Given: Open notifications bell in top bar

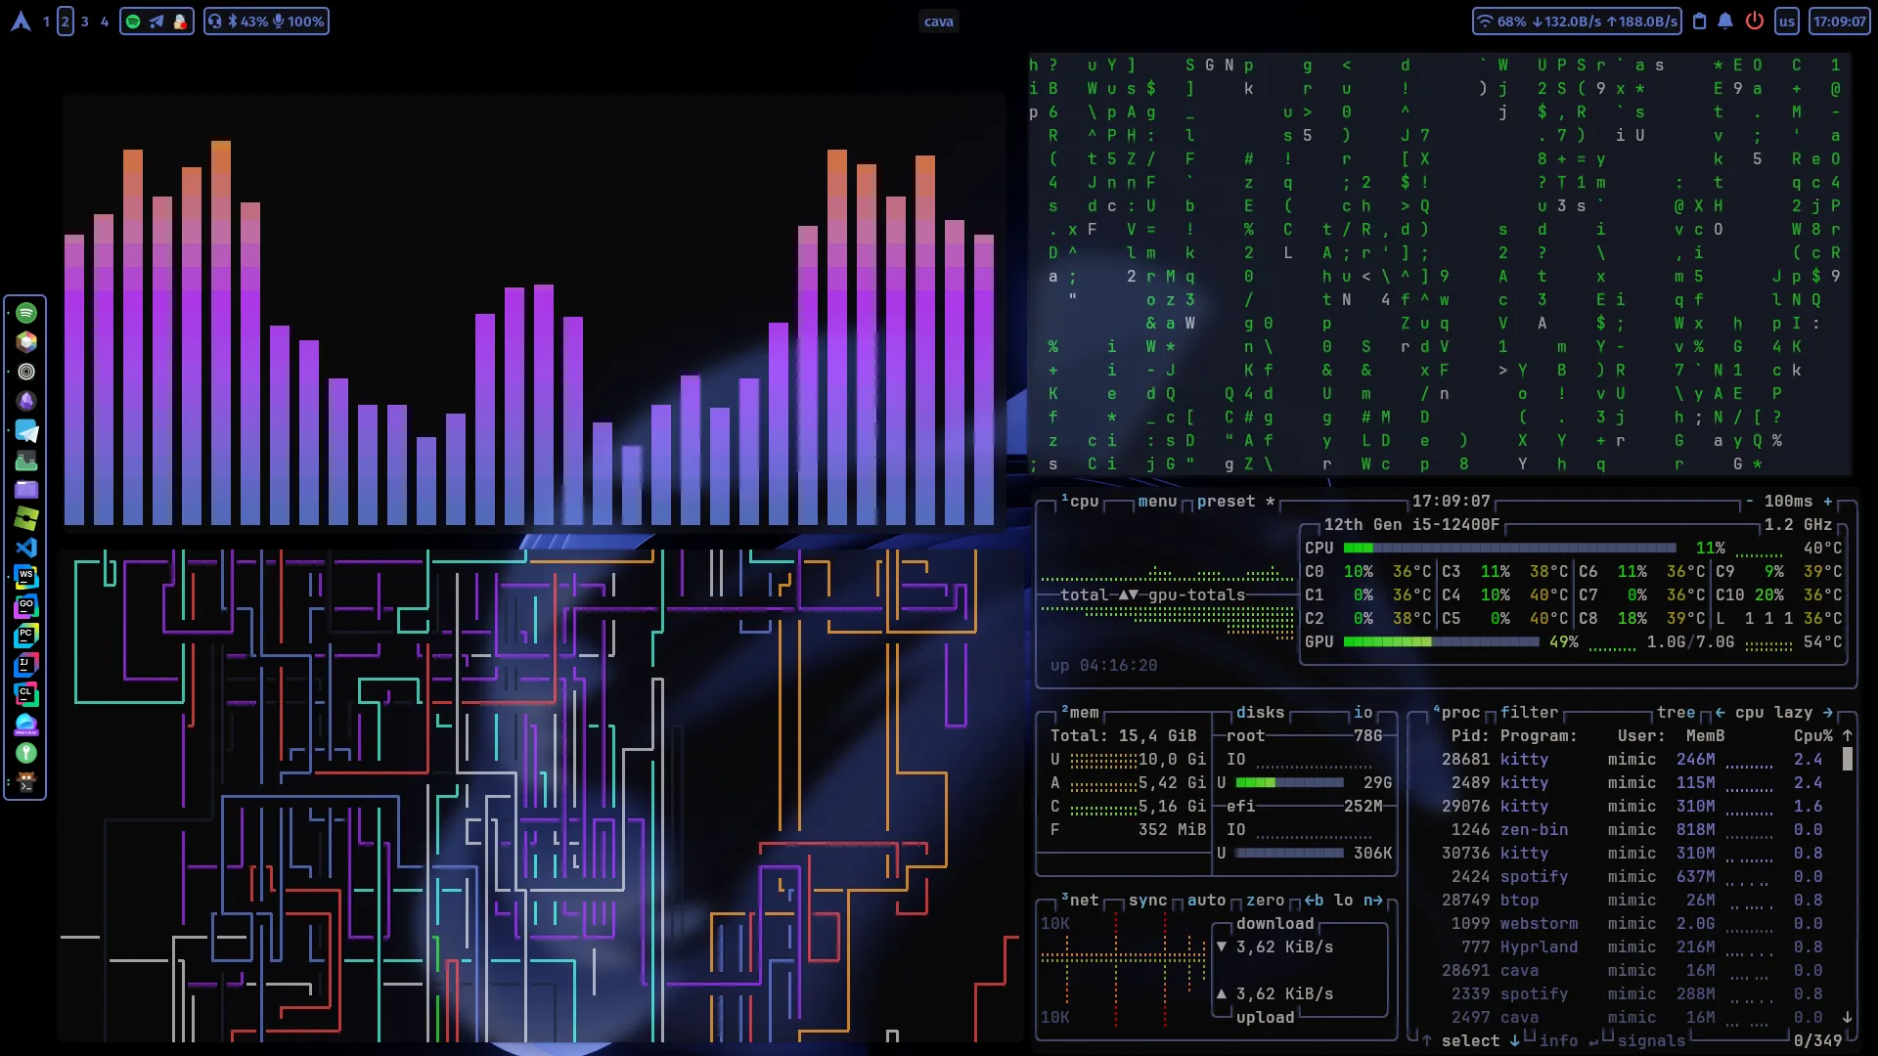Looking at the screenshot, I should (1725, 22).
